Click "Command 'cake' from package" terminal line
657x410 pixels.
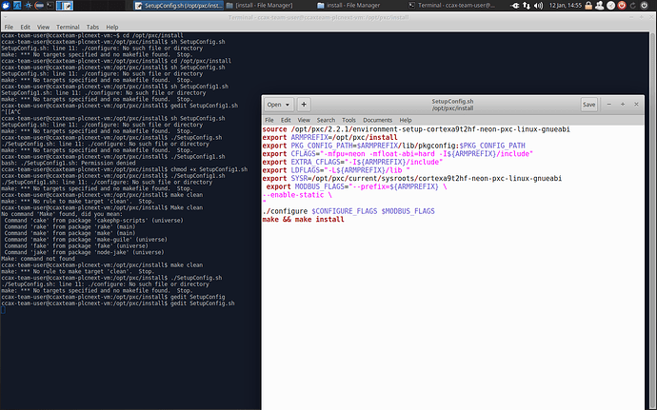point(94,221)
